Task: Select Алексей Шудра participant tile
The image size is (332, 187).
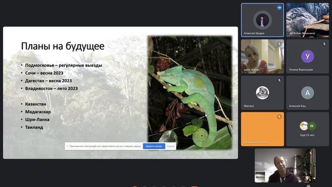Action: 262,20
